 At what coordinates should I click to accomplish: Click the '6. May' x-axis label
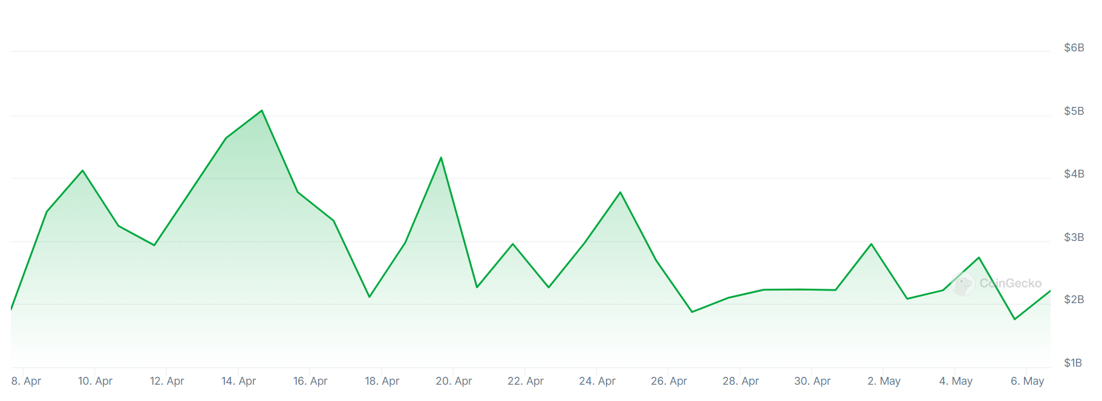(x=1027, y=381)
